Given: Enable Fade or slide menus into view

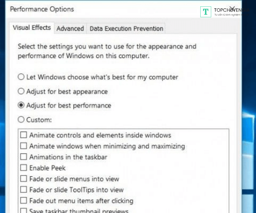Looking at the screenshot, I should coord(24,179).
